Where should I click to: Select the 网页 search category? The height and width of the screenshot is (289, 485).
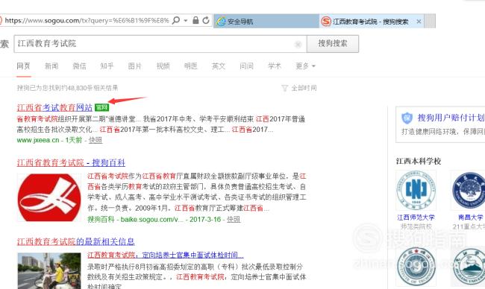click(x=24, y=66)
